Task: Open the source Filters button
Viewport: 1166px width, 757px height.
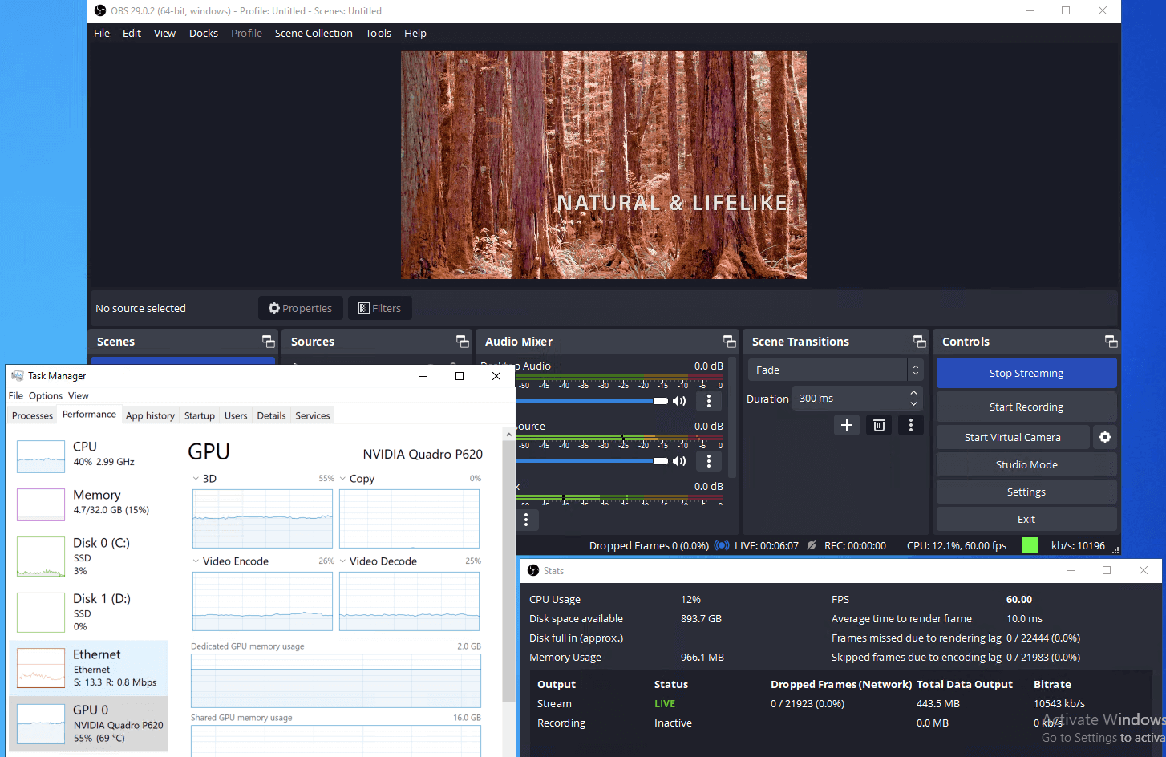Action: 379,308
